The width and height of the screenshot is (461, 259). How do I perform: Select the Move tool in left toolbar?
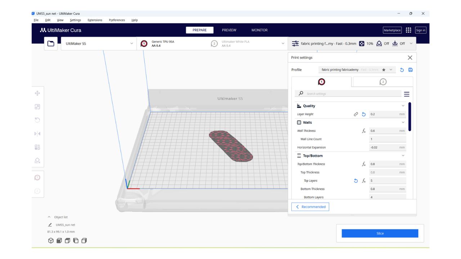click(x=37, y=93)
